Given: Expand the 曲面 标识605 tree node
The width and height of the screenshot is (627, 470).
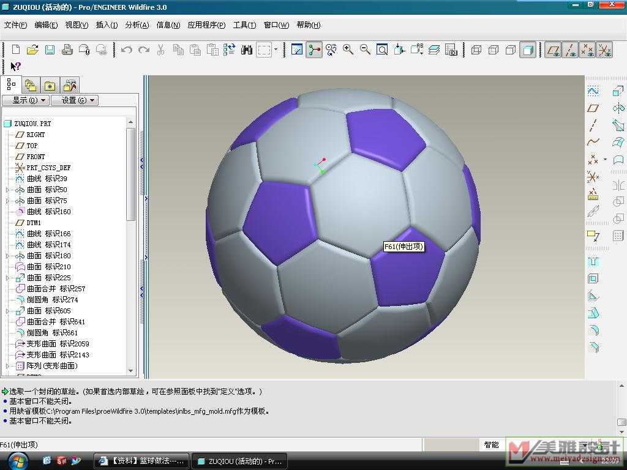Looking at the screenshot, I should [x=7, y=311].
